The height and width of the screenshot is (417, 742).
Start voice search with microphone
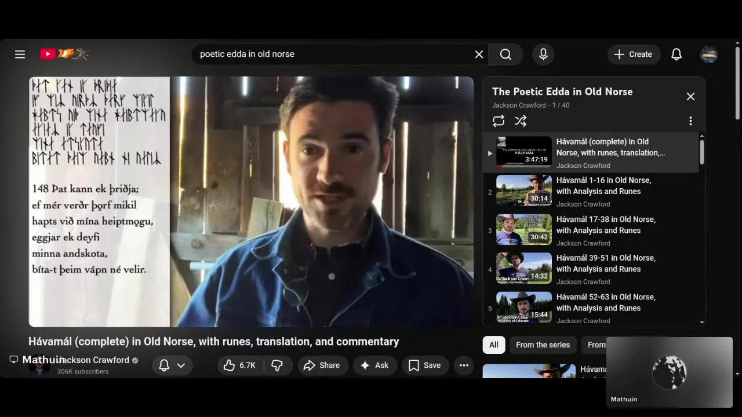[x=543, y=54]
